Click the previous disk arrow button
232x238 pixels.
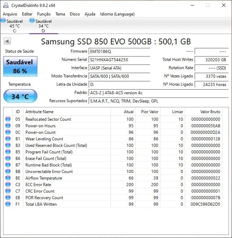click(7, 41)
